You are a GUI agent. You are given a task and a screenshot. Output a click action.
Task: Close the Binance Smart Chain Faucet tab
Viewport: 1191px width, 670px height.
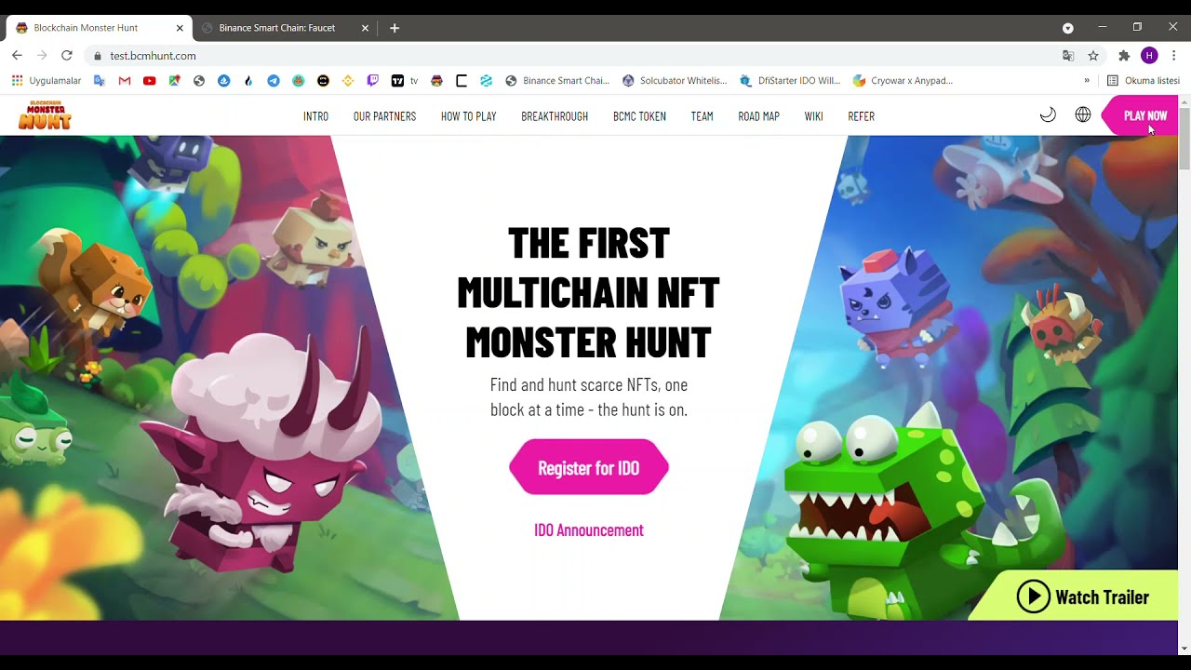(365, 28)
